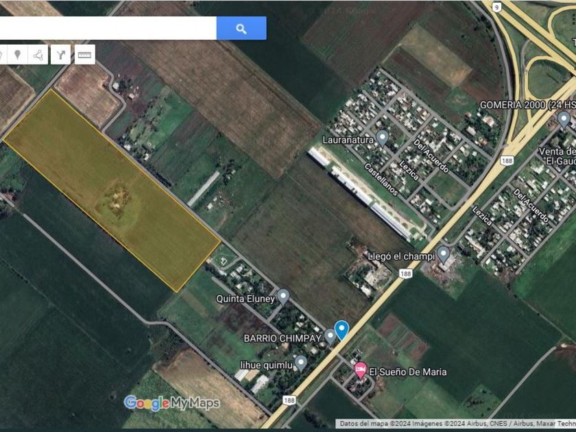Screen dimensions: 576x432
Task: Select the Add directions tool
Action: (60, 55)
